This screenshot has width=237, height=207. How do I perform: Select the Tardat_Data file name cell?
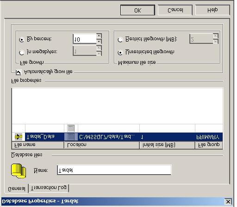click(44, 137)
